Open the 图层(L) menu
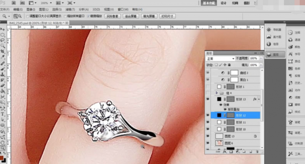305x164 pixels. tap(44, 9)
